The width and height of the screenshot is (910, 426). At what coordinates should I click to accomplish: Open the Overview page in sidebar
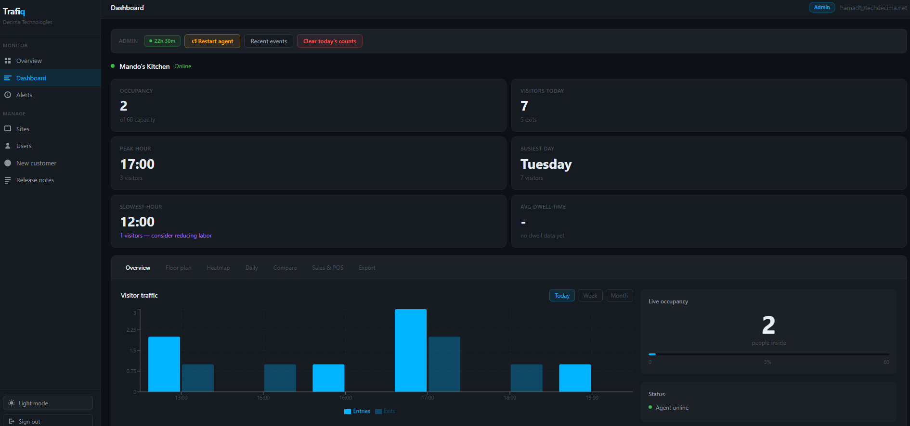coord(50,61)
